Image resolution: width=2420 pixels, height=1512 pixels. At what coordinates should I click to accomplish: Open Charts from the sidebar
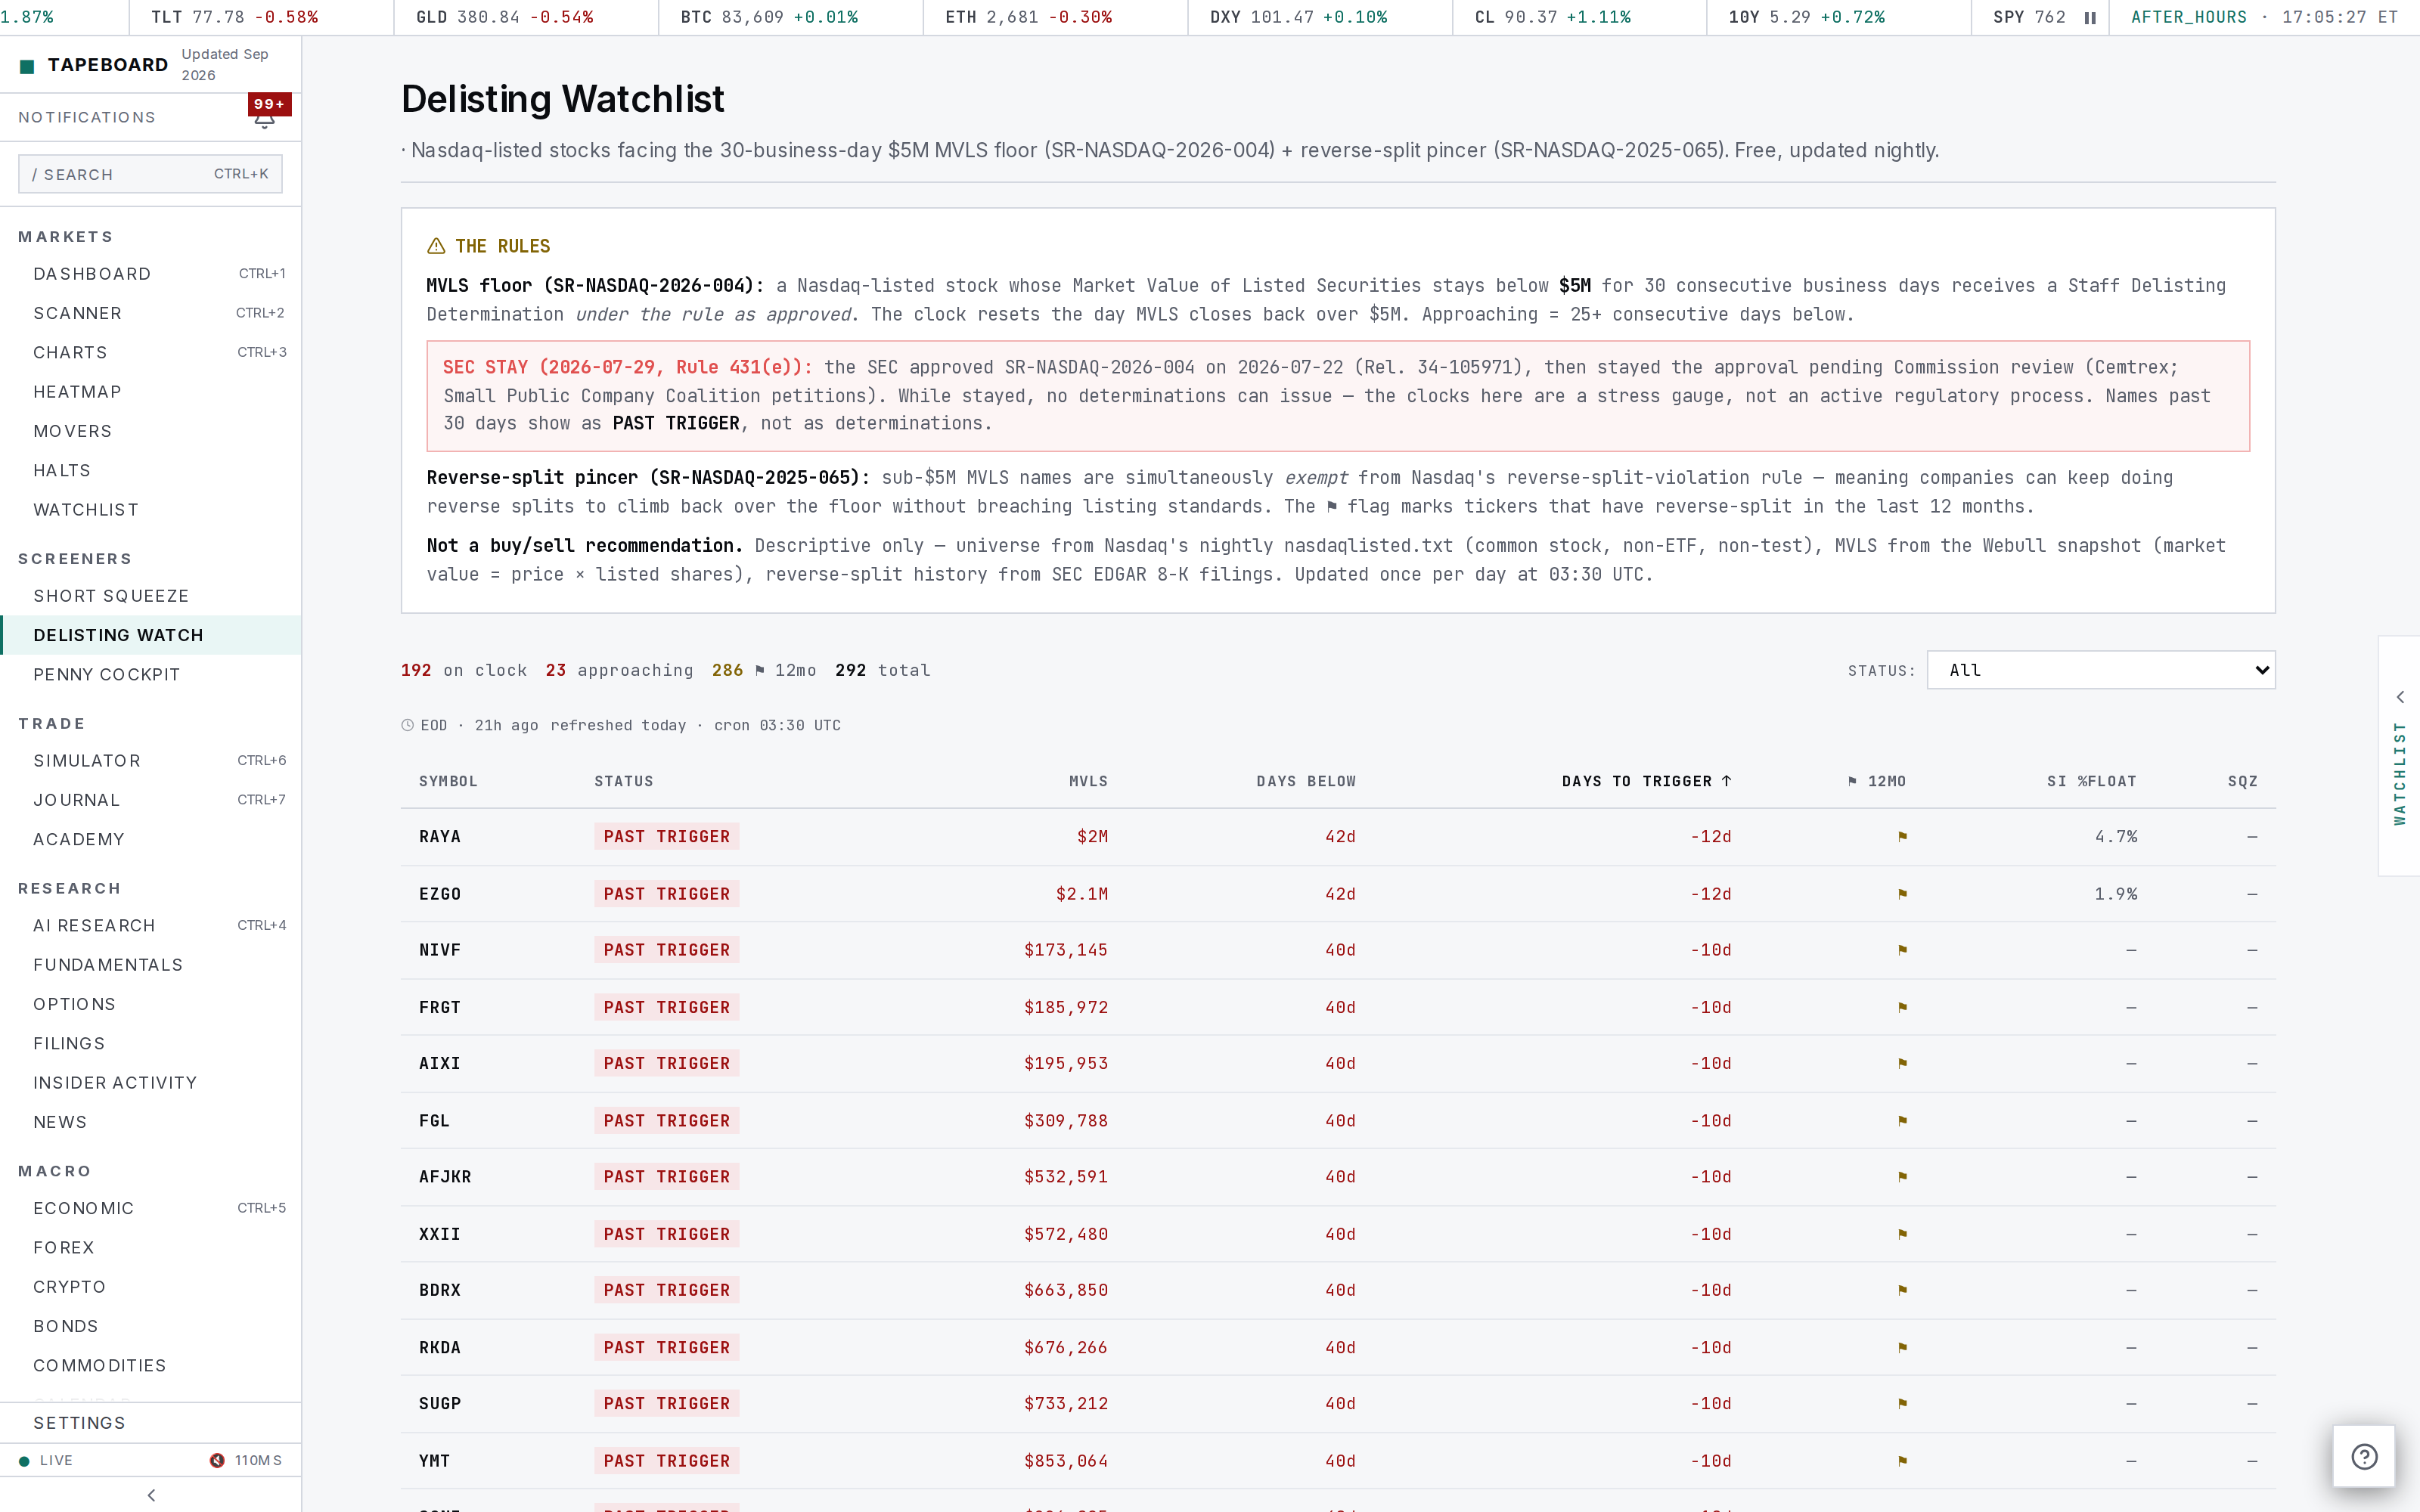coord(151,352)
